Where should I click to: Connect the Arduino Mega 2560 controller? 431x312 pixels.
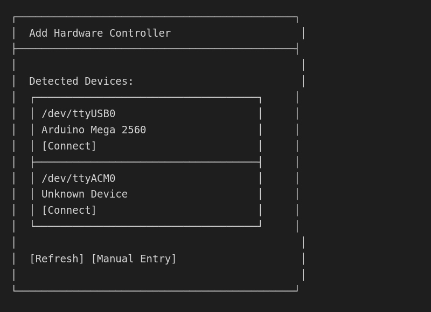coord(69,146)
